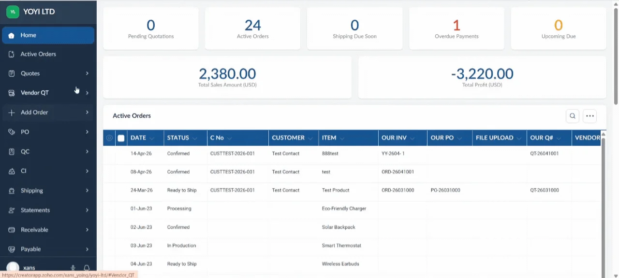Click the accessibility figure icon near xans
The image size is (619, 278).
(73, 268)
